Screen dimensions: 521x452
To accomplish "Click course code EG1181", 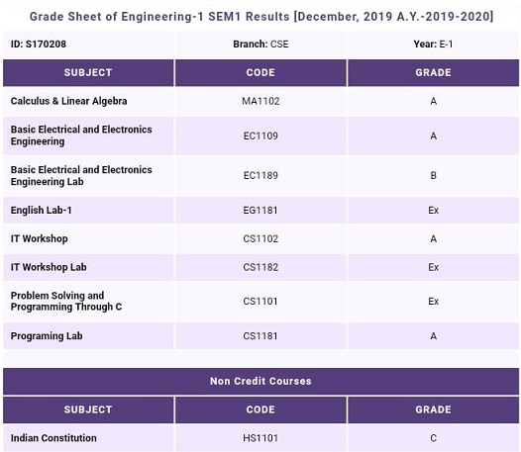I will click(x=260, y=210).
